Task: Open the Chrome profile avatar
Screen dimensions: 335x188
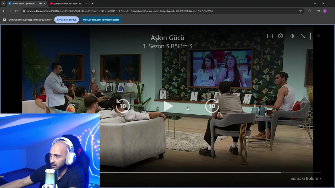Action: 325,11
